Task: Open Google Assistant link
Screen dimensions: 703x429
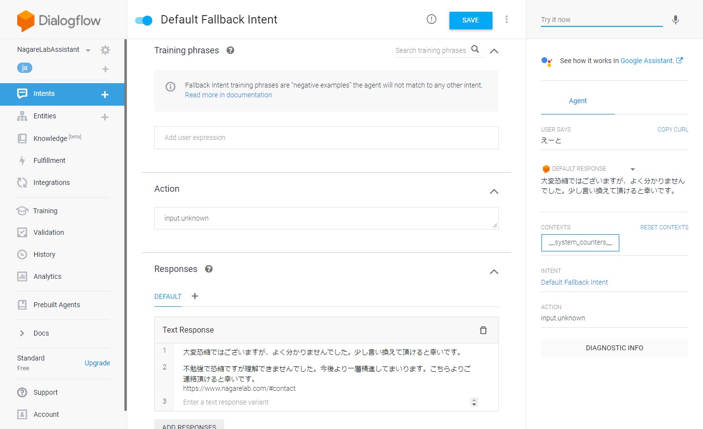Action: pos(652,61)
